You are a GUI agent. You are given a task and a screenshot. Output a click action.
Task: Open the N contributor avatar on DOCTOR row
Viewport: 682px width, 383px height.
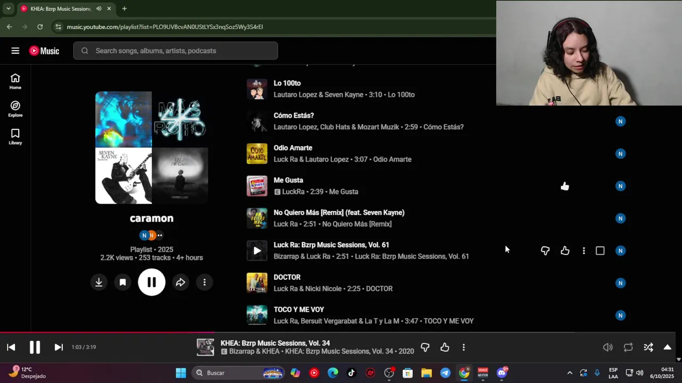pos(620,283)
